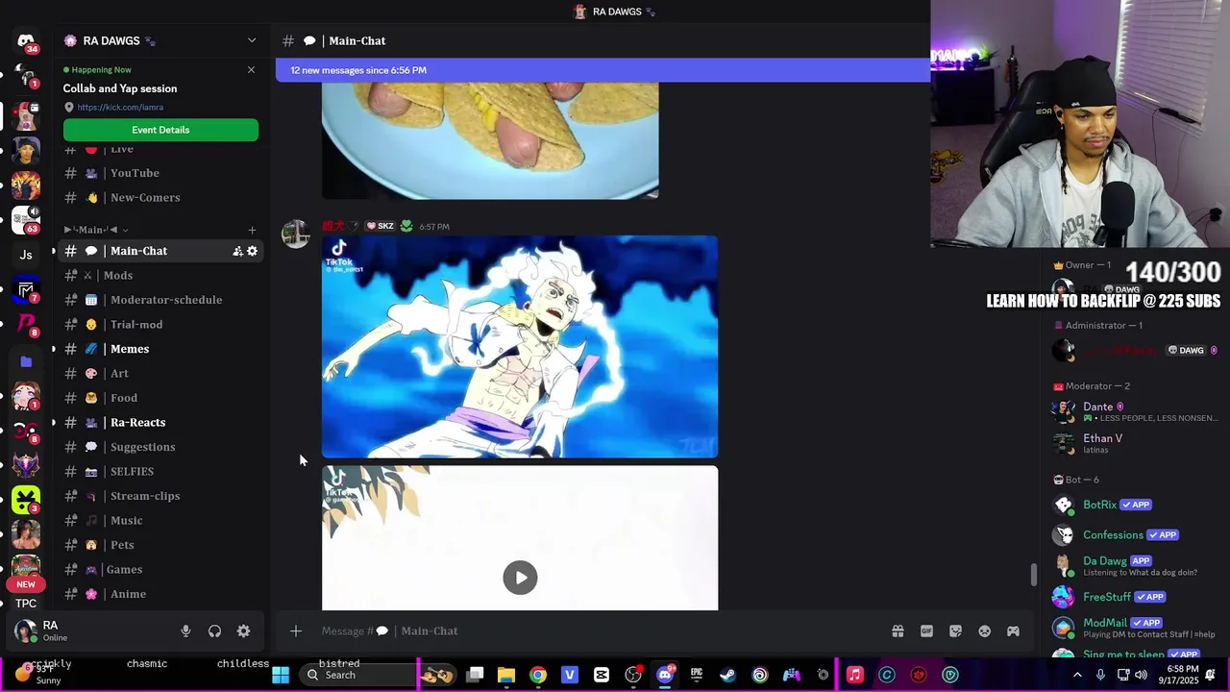Open Main-Chat channel settings gear

tap(253, 251)
